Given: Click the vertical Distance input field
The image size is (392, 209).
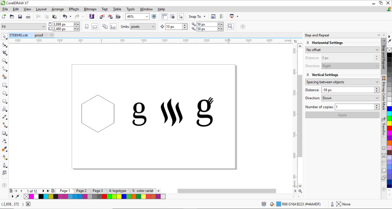Looking at the screenshot, I should (348, 90).
